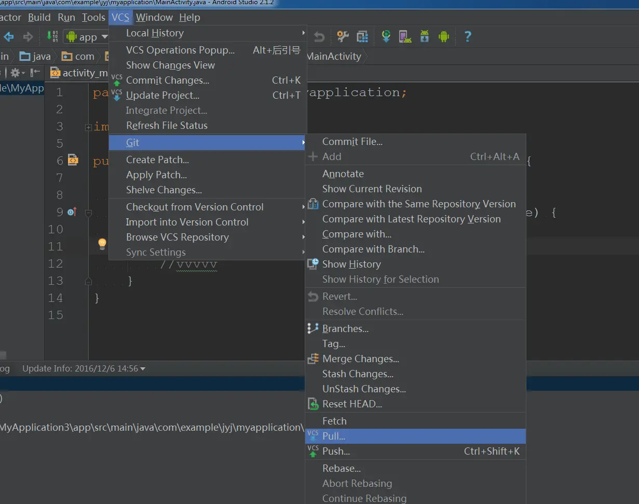Expand Checkout from Version Control submenu
The image size is (639, 504).
(208, 207)
